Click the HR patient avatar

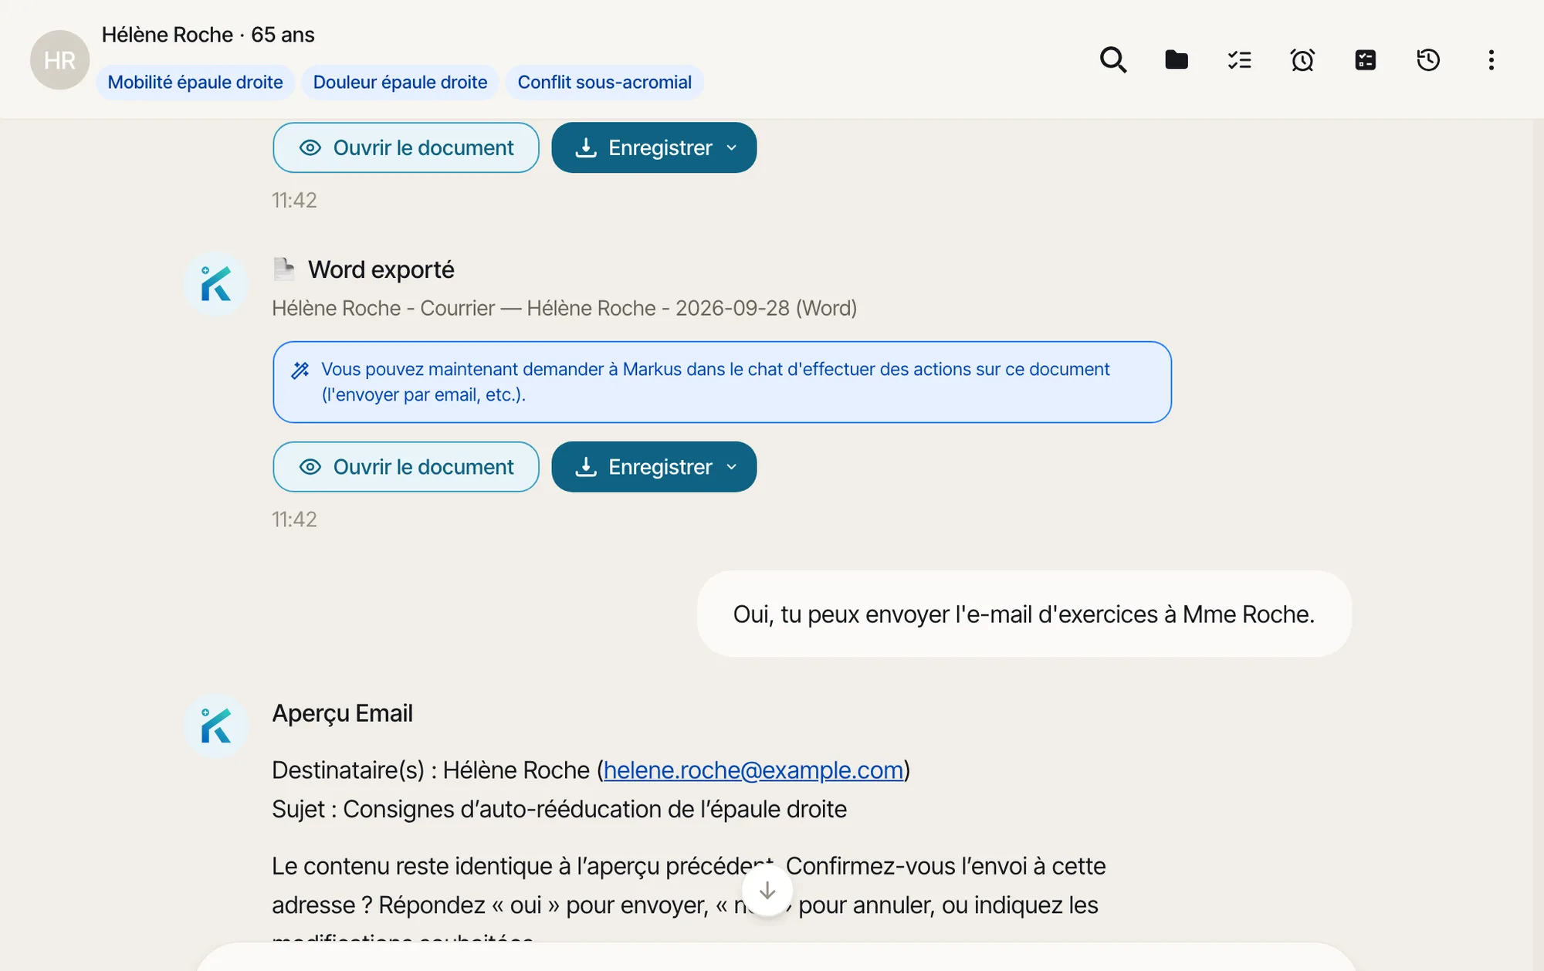pyautogui.click(x=59, y=60)
